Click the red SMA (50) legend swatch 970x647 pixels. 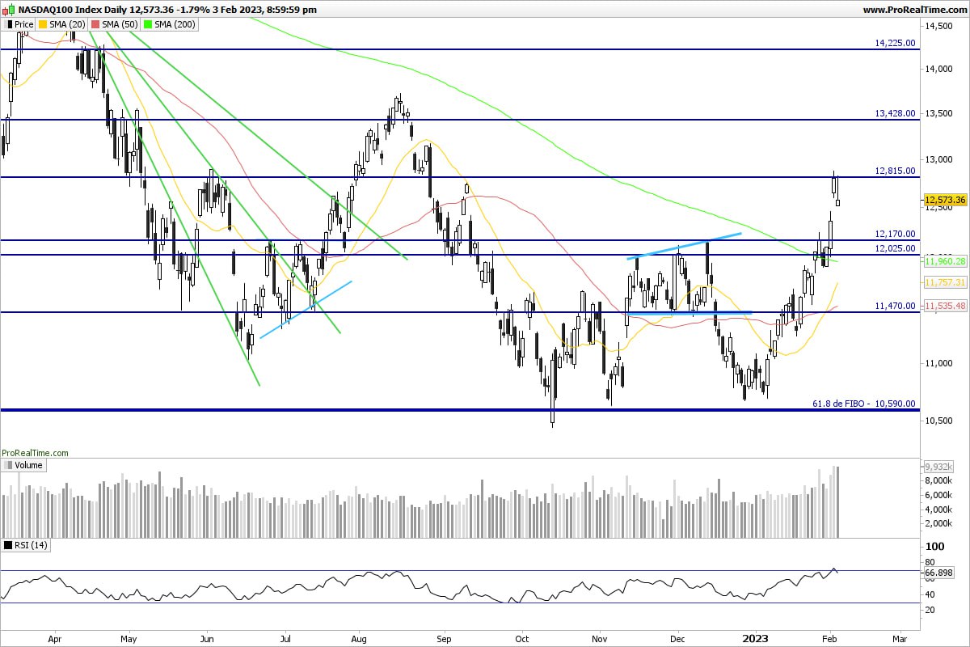(95, 24)
